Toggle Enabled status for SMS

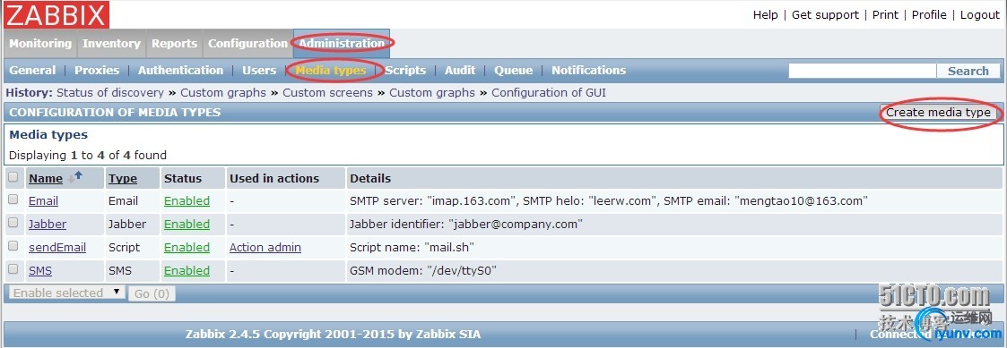pos(187,270)
